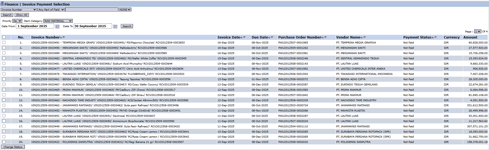This screenshot has height=150, width=489.
Task: Click the right sort arrow beside Invoice Date
Action: (x=245, y=37)
